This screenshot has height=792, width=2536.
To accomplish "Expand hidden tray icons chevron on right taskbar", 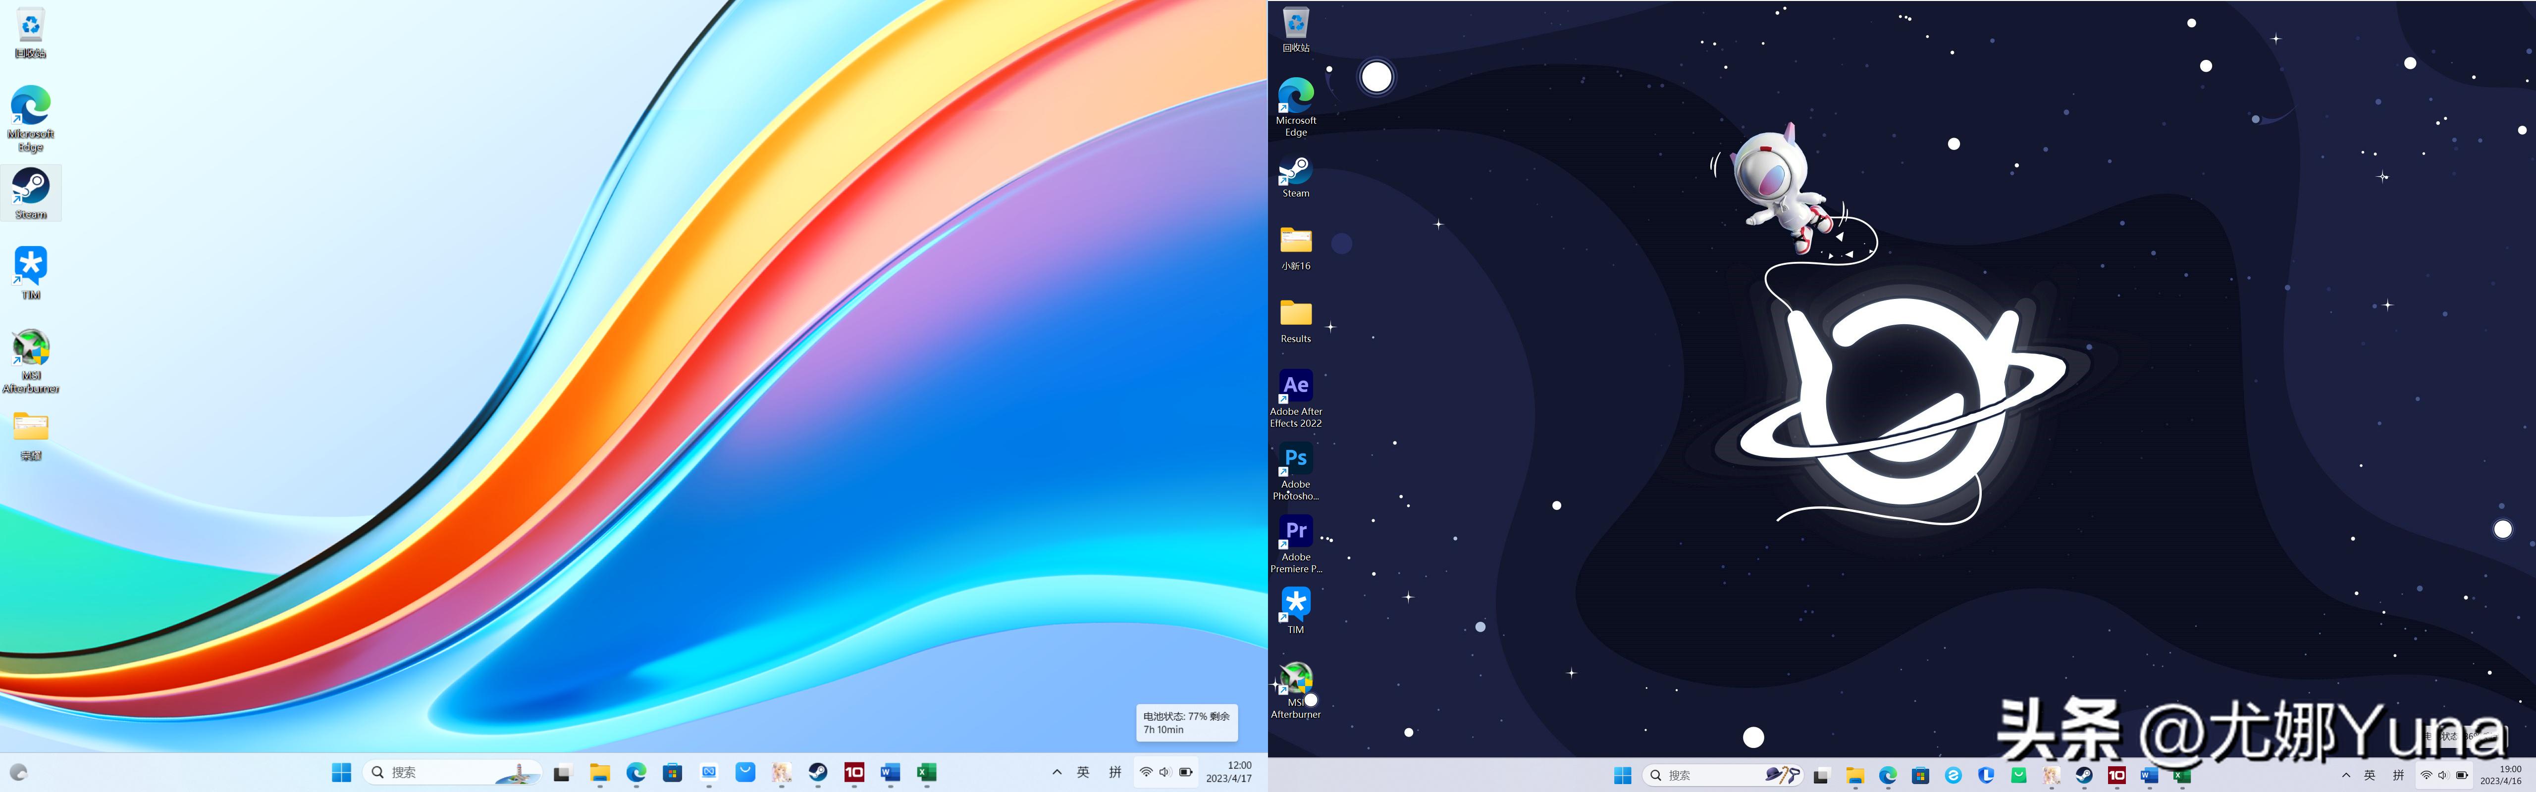I will pyautogui.click(x=2346, y=775).
